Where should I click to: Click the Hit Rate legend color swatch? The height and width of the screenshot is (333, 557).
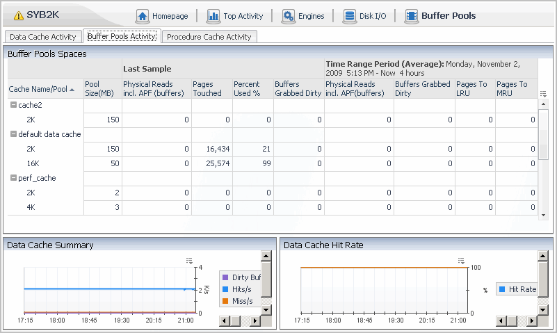[502, 289]
